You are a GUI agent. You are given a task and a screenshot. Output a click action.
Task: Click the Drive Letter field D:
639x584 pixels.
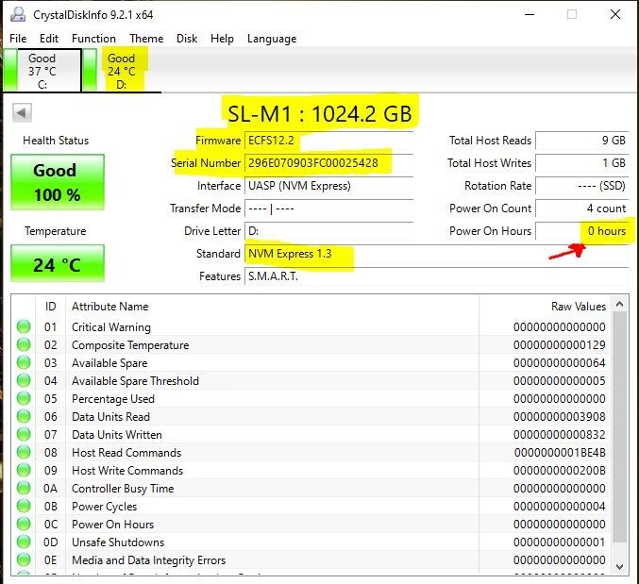(x=328, y=231)
